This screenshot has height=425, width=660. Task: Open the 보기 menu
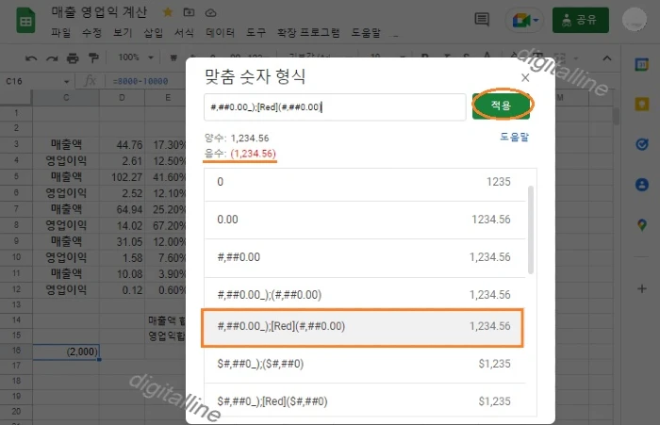click(123, 32)
